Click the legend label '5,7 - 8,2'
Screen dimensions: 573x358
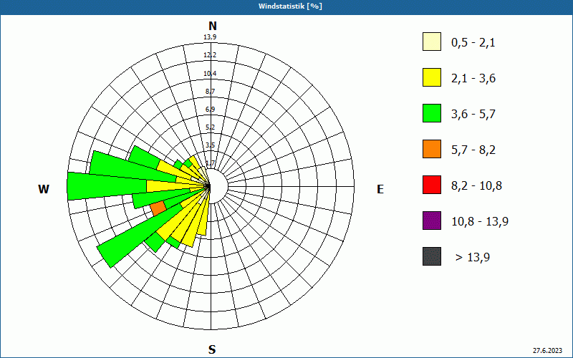tap(473, 150)
